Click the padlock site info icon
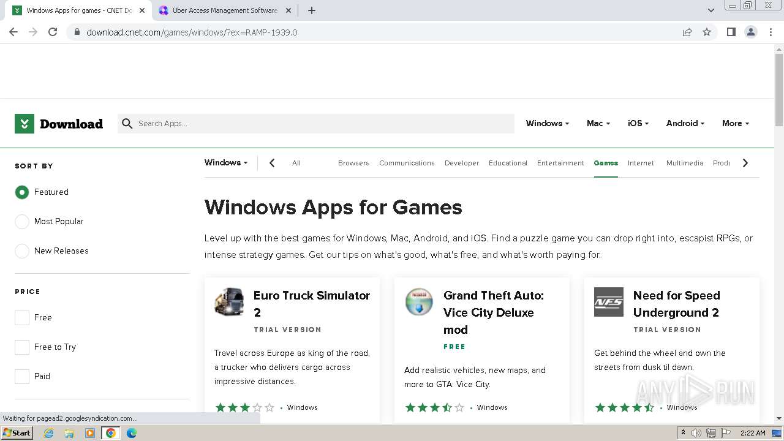 pyautogui.click(x=77, y=32)
